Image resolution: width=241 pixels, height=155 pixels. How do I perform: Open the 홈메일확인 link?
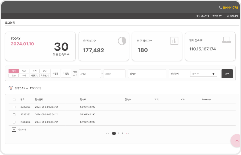[x=217, y=16]
